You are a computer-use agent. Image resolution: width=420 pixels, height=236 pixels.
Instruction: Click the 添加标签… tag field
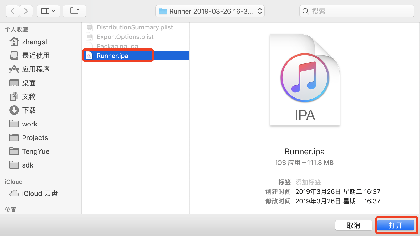311,182
